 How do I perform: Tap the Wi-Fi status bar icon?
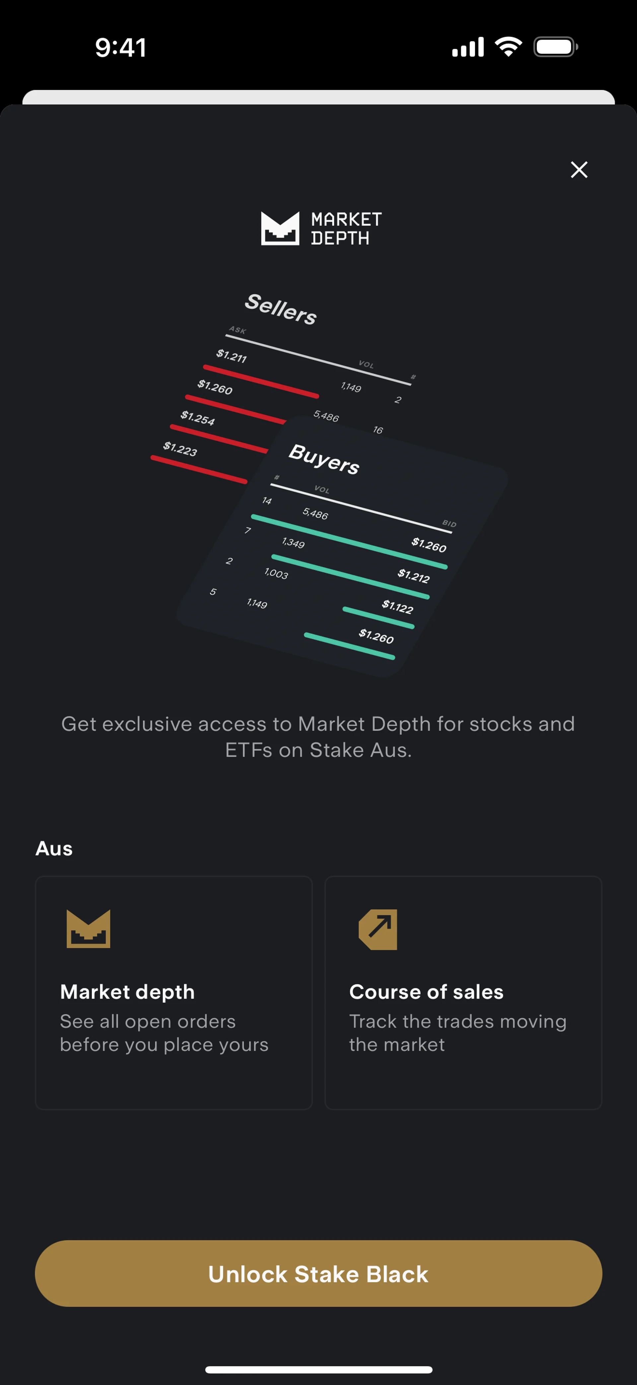[x=509, y=47]
